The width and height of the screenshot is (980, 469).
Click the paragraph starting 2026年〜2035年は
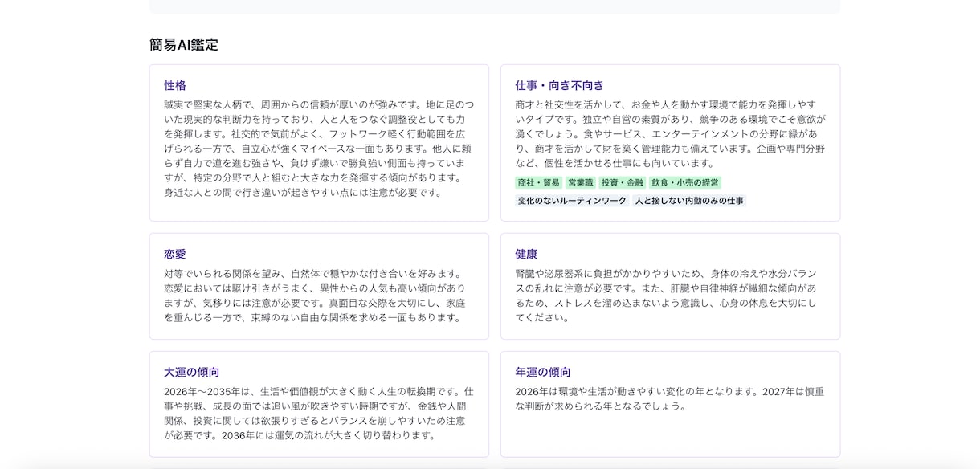point(319,414)
